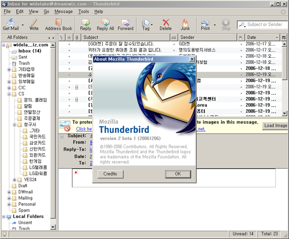Screen dimensions: 289x239
Task: Click the Stop toolbar icon
Action: (x=226, y=24)
